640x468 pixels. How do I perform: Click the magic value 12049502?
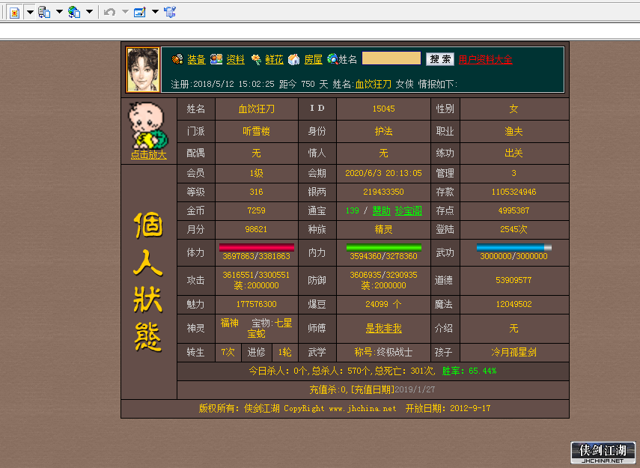click(x=514, y=304)
